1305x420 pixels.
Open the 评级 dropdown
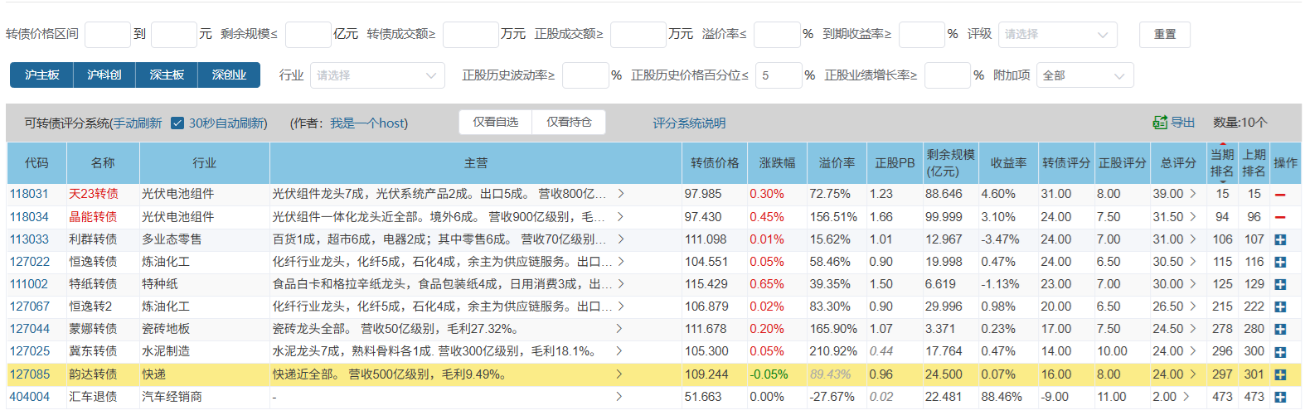click(x=1057, y=34)
